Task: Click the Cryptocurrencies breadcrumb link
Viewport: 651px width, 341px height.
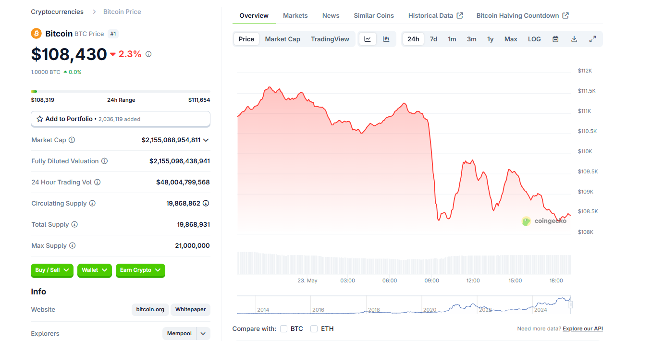Action: point(57,12)
